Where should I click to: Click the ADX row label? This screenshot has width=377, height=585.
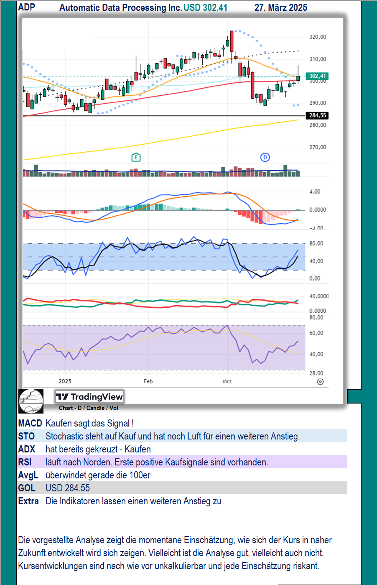point(27,449)
